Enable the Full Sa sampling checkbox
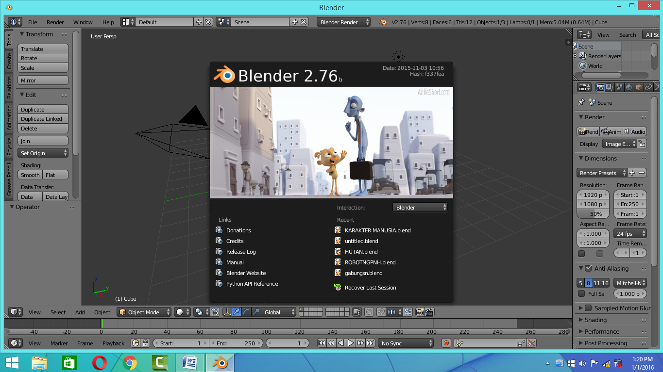 (581, 292)
